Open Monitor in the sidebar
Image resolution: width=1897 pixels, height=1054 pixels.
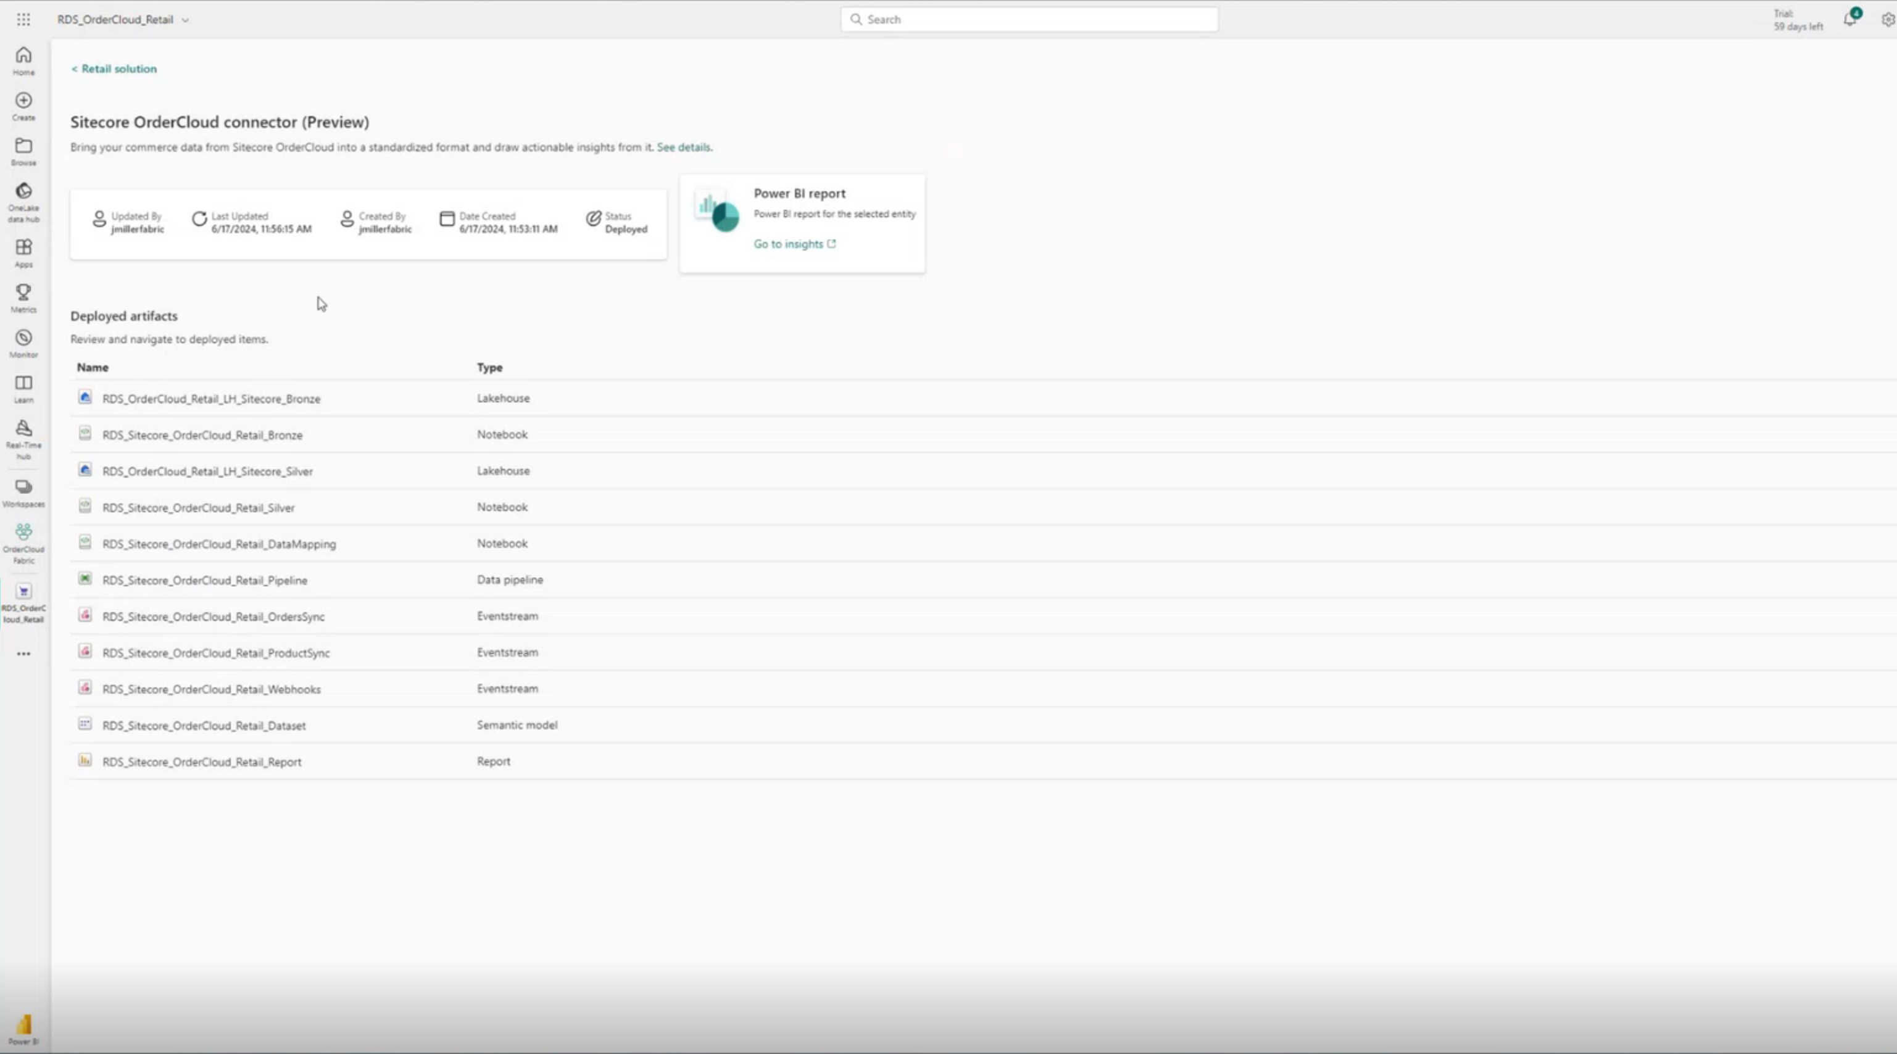23,344
